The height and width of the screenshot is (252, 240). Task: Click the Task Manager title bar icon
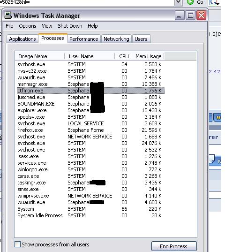8,15
